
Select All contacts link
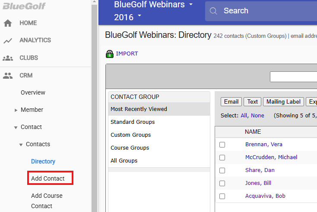(244, 116)
